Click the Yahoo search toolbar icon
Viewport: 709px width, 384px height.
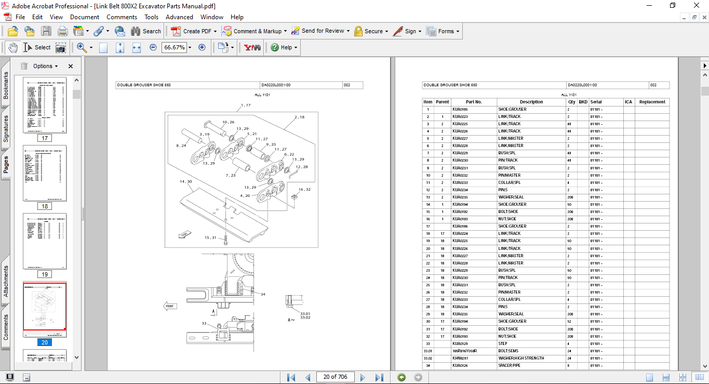[252, 47]
